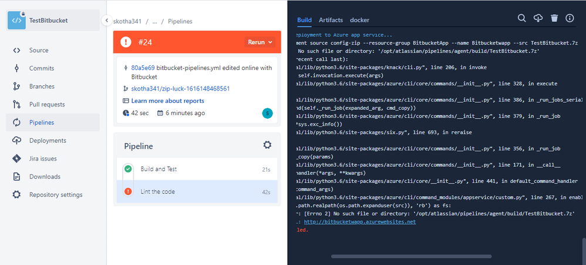
Task: Open the TestBitbucket repository avatar icon
Action: click(x=16, y=20)
